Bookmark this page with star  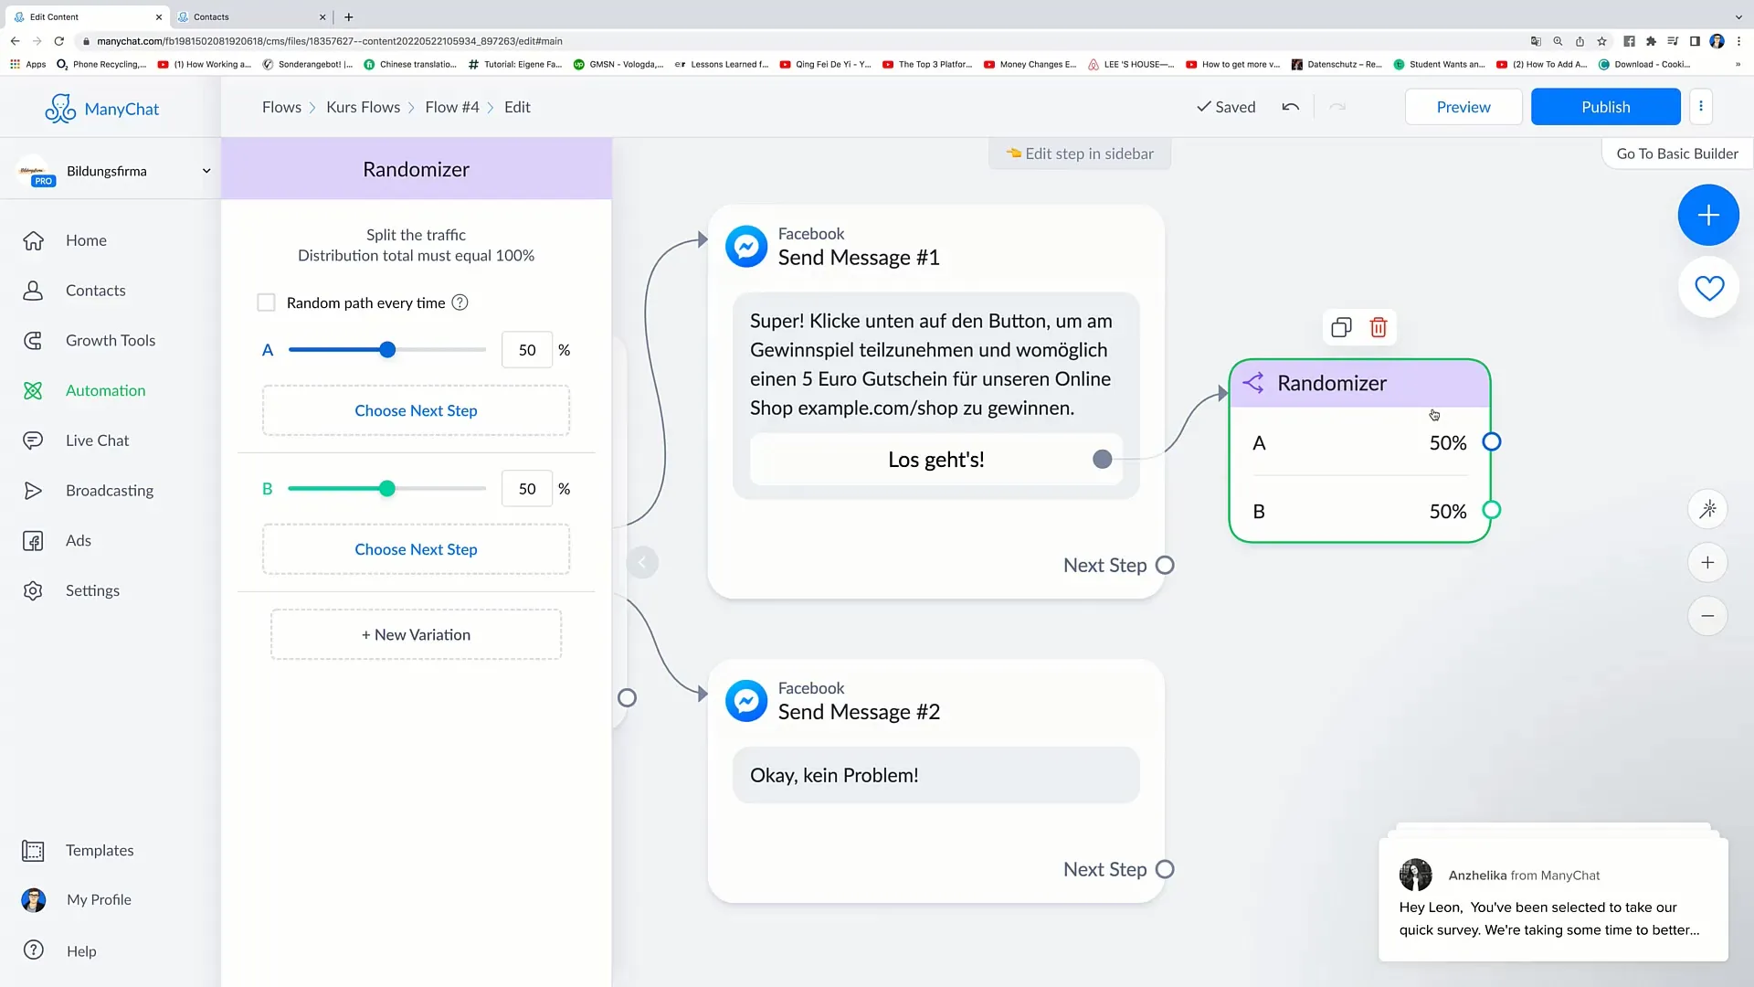point(1601,41)
